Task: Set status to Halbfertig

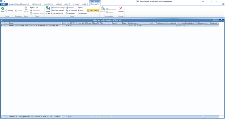Action: tap(9, 11)
